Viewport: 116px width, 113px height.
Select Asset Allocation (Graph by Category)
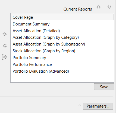pos(62,37)
